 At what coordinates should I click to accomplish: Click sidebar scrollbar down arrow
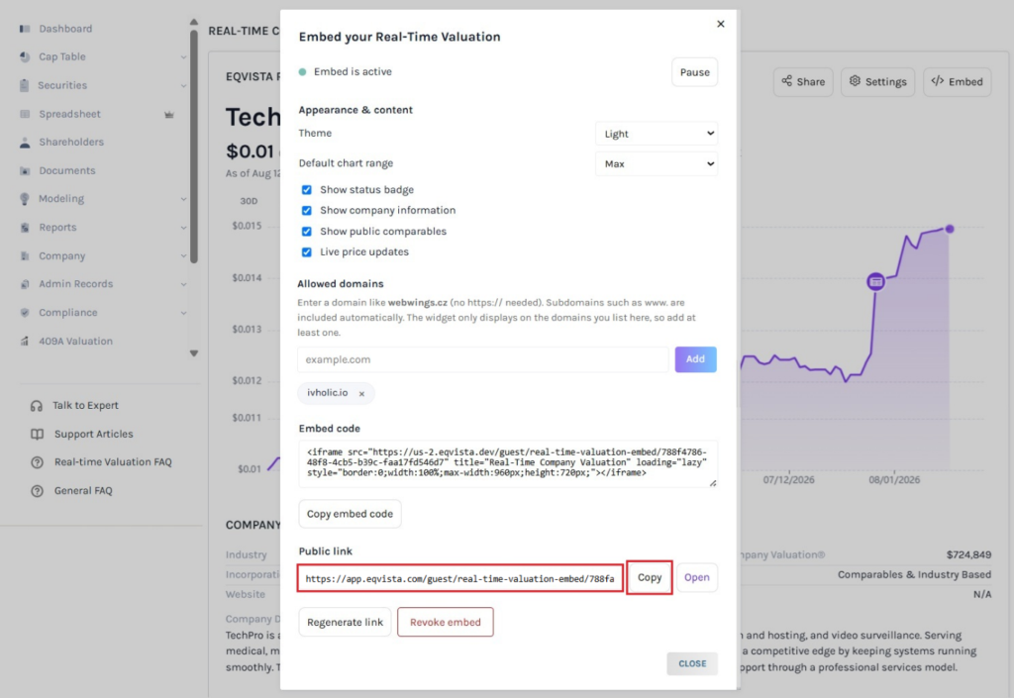pyautogui.click(x=194, y=353)
